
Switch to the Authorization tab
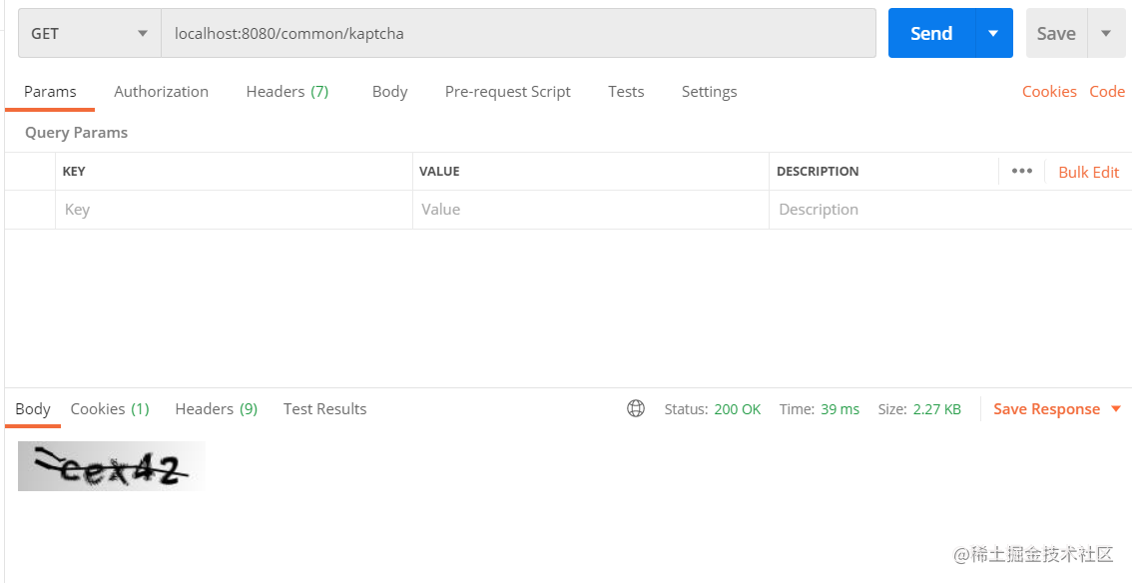[161, 91]
